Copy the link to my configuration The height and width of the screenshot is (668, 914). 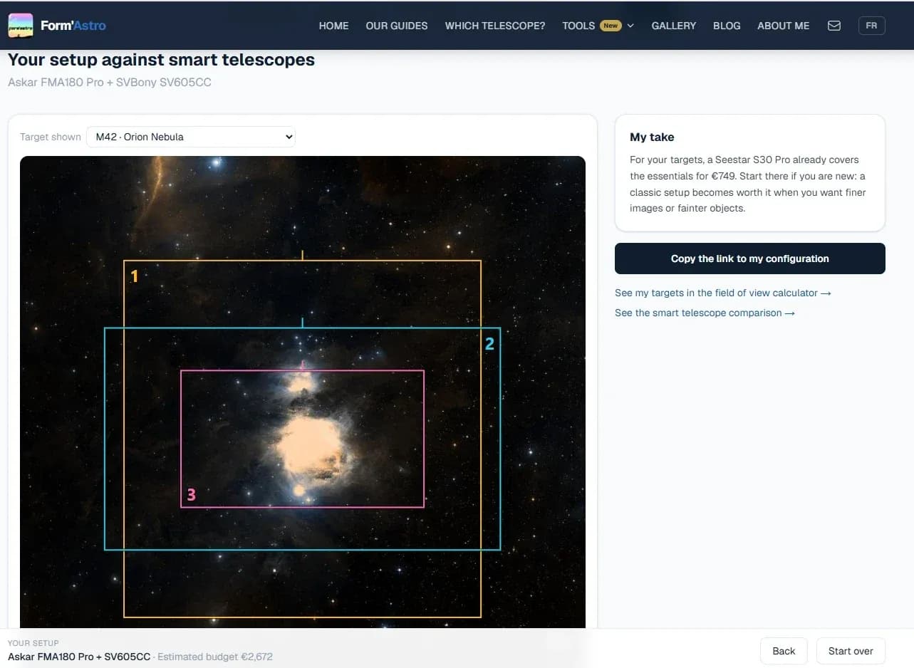[750, 259]
